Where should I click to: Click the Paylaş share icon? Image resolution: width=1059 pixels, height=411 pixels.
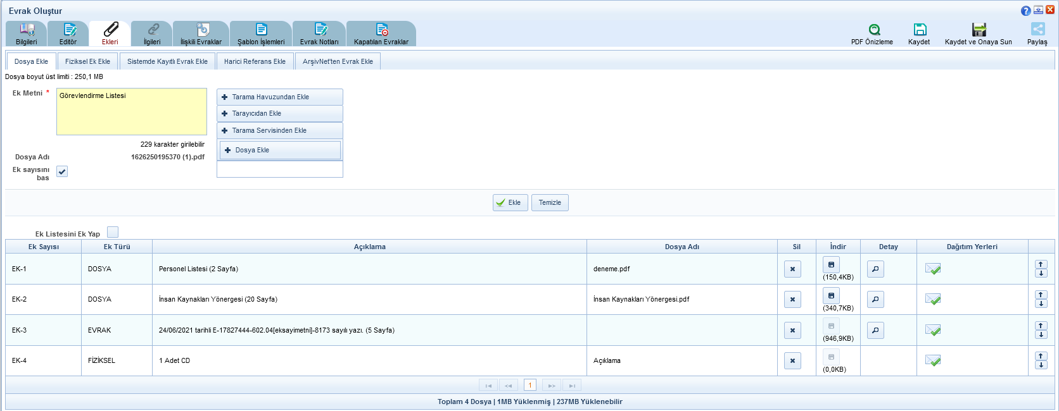(1037, 30)
